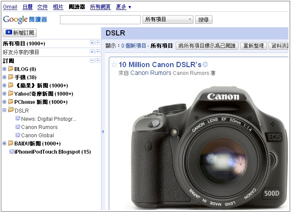This screenshot has width=291, height=213.
Task: Select the DSLR folder label
Action: pyautogui.click(x=22, y=110)
